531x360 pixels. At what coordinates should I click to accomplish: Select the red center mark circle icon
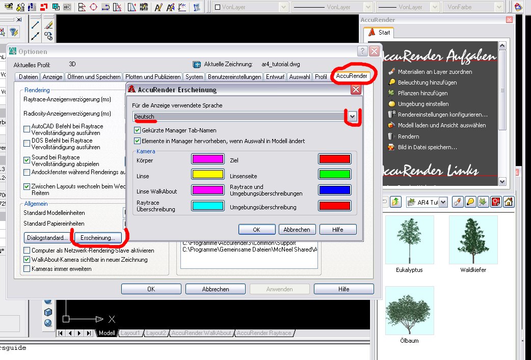tap(93, 7)
